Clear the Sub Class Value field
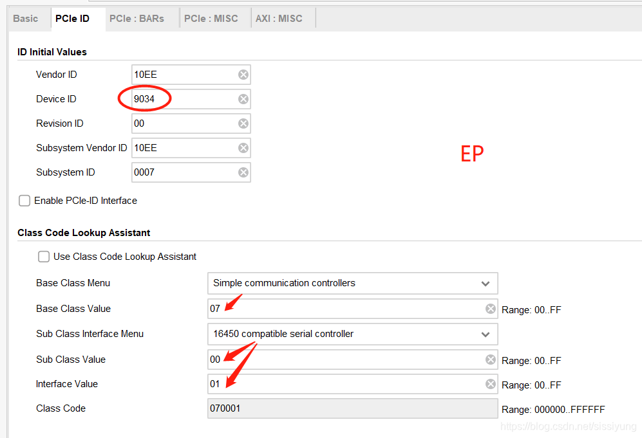Screen dimensions: 642x438 [x=491, y=360]
